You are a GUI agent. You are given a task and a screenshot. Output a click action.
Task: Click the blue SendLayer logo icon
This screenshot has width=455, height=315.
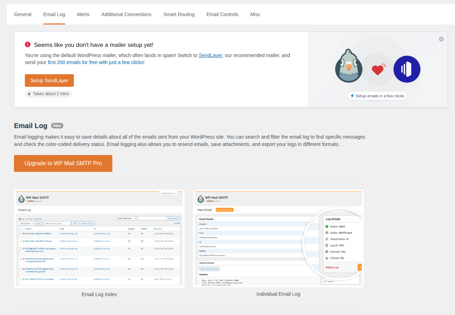click(x=407, y=69)
